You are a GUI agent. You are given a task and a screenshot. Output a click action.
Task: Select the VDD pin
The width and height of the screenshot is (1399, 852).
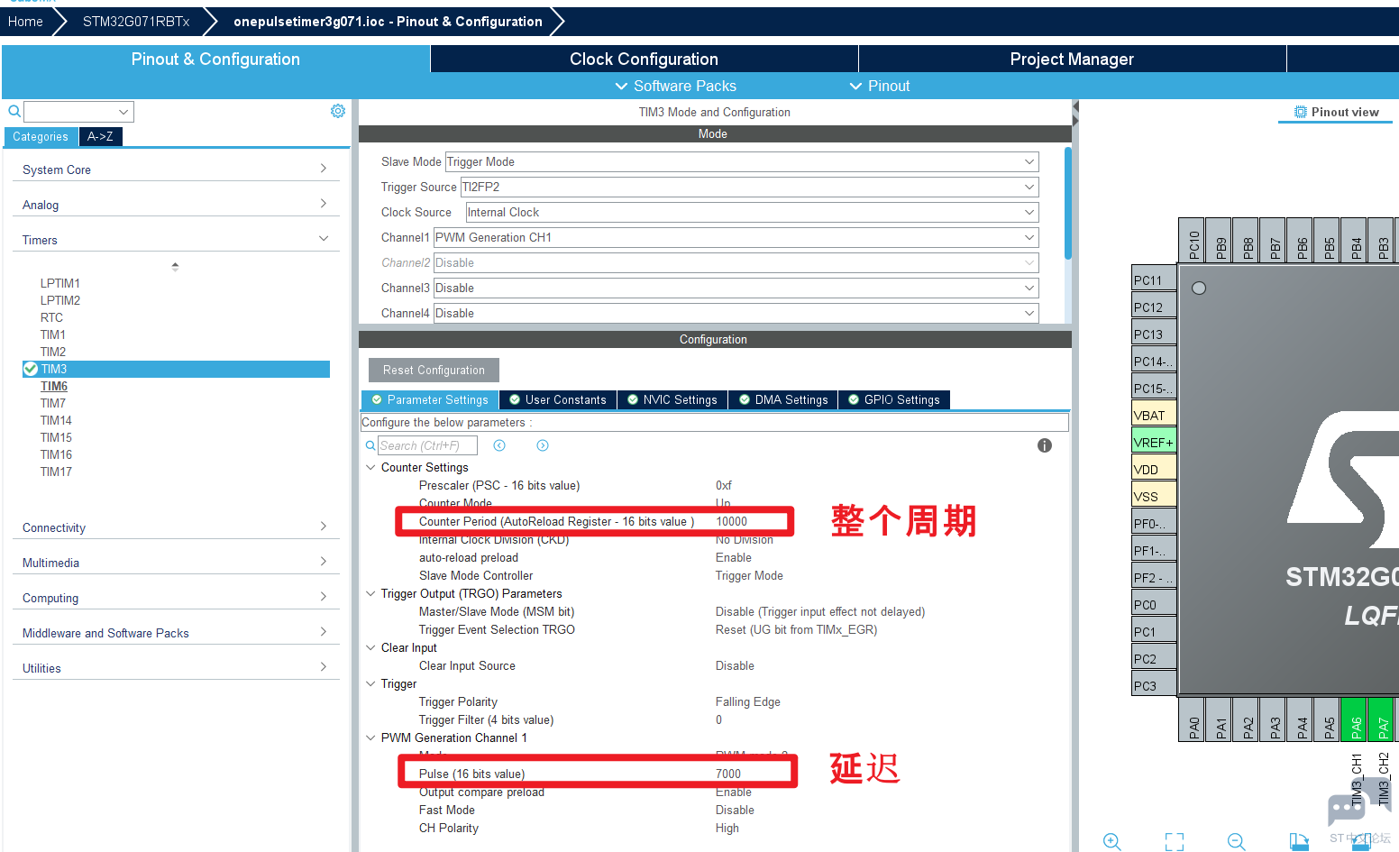click(x=1154, y=469)
